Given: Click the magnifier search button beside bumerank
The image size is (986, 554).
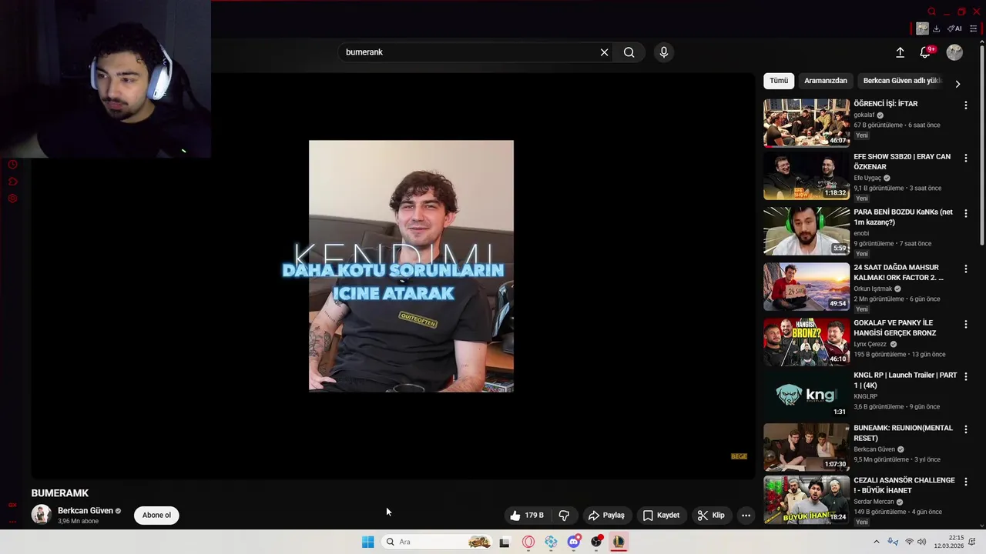Looking at the screenshot, I should (x=629, y=52).
